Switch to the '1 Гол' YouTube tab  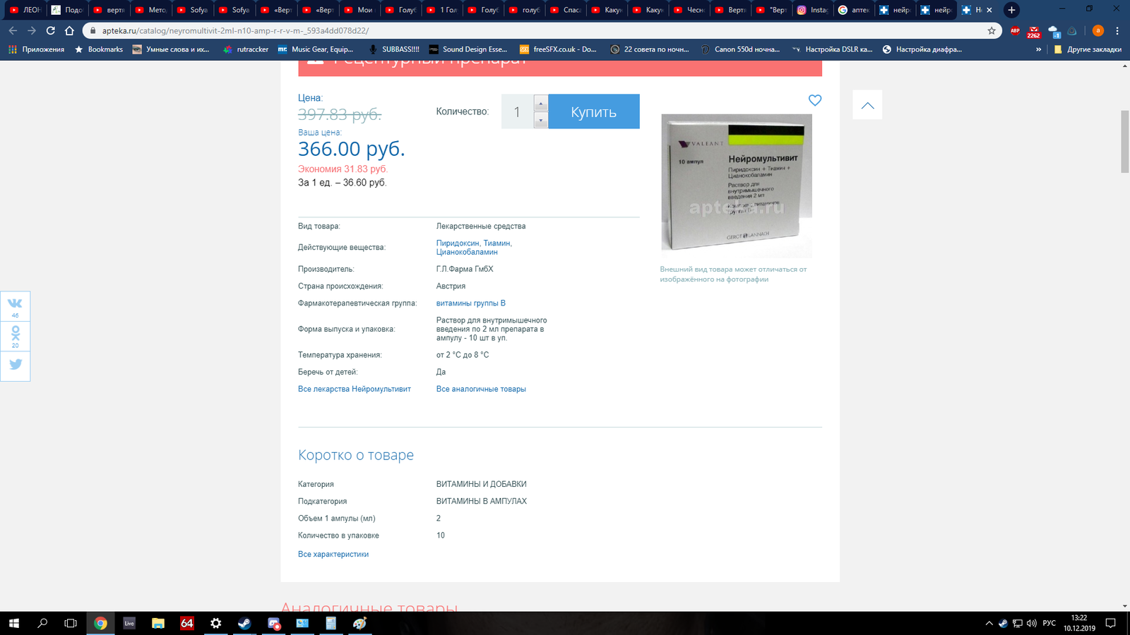click(442, 10)
